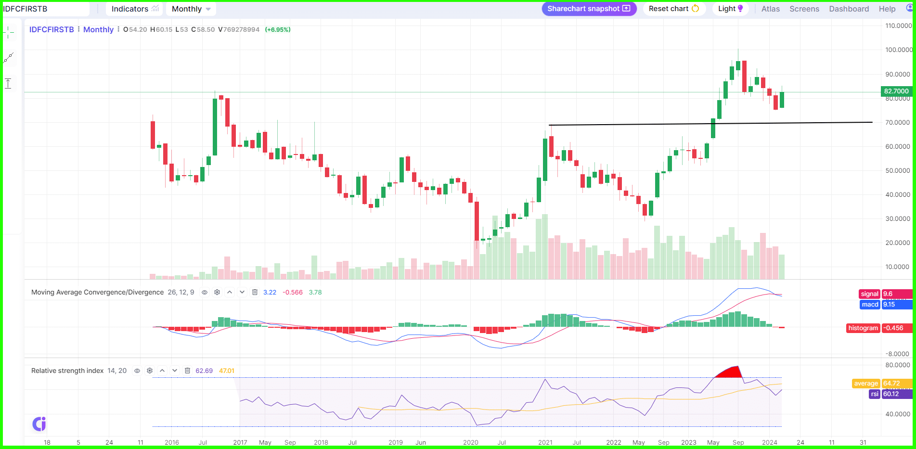Image resolution: width=916 pixels, height=449 pixels.
Task: Open options dots beside IDFCFIRSTB chart title
Action: point(78,29)
